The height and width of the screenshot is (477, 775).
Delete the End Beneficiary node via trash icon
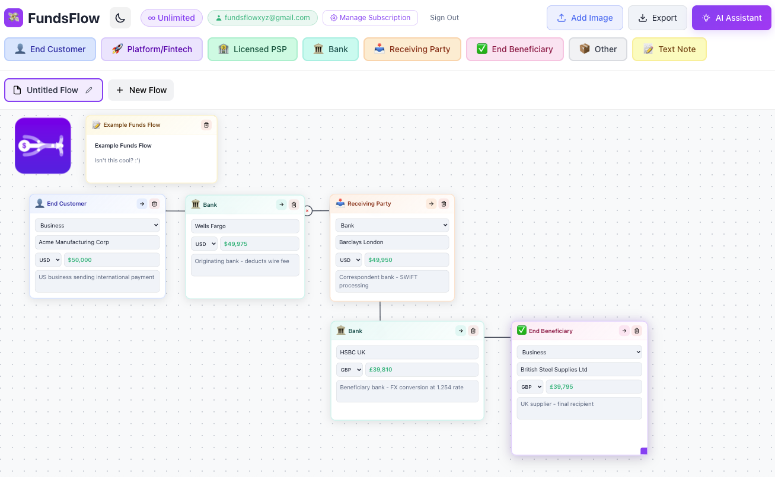[636, 331]
